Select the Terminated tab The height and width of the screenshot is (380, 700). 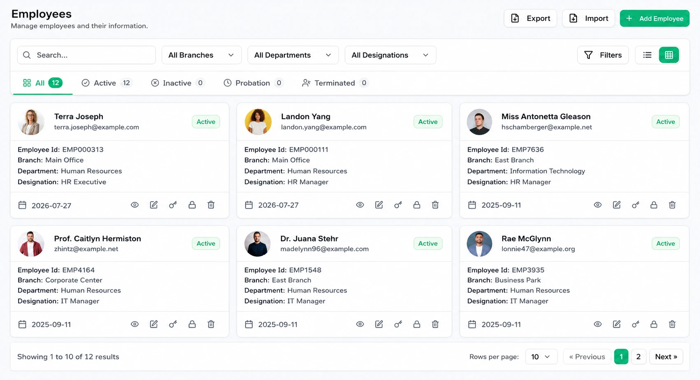tap(335, 83)
